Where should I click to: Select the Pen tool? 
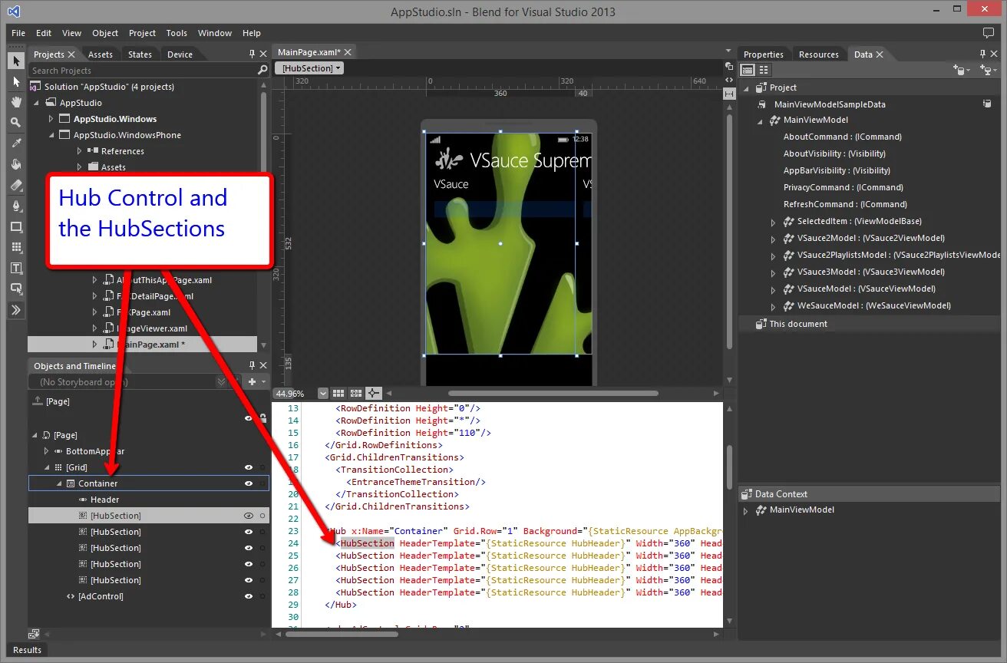(16, 206)
